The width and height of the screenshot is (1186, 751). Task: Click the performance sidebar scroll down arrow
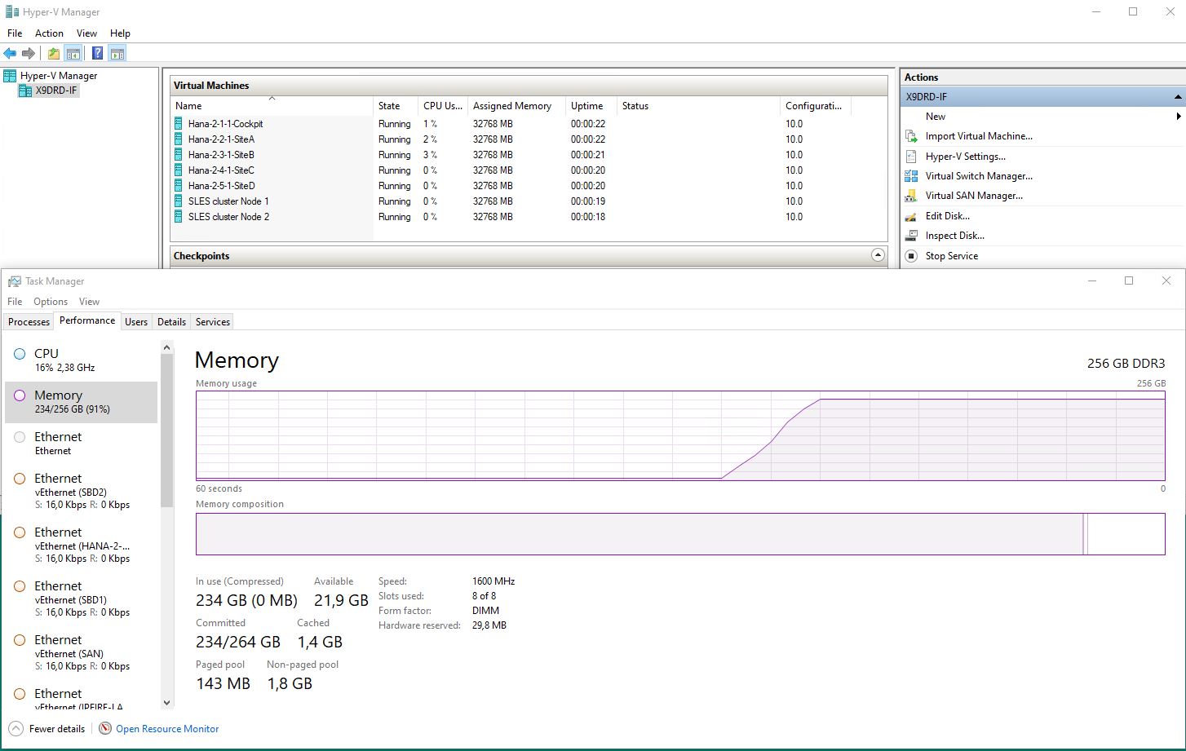(167, 702)
